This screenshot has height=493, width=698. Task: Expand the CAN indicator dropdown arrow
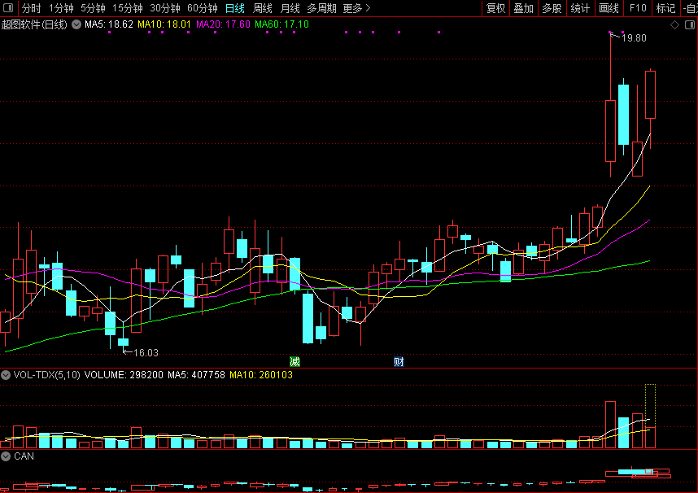tap(6, 456)
